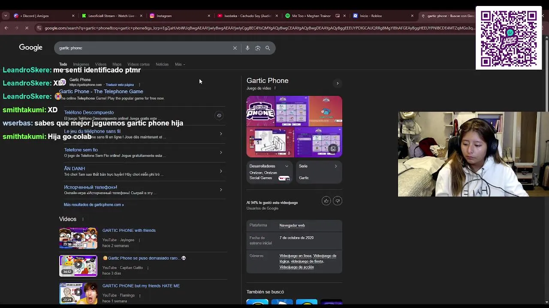Screen dimensions: 549x308
Task: Expand the Gartic Phone knowledge panel arrow
Action: [x=338, y=83]
